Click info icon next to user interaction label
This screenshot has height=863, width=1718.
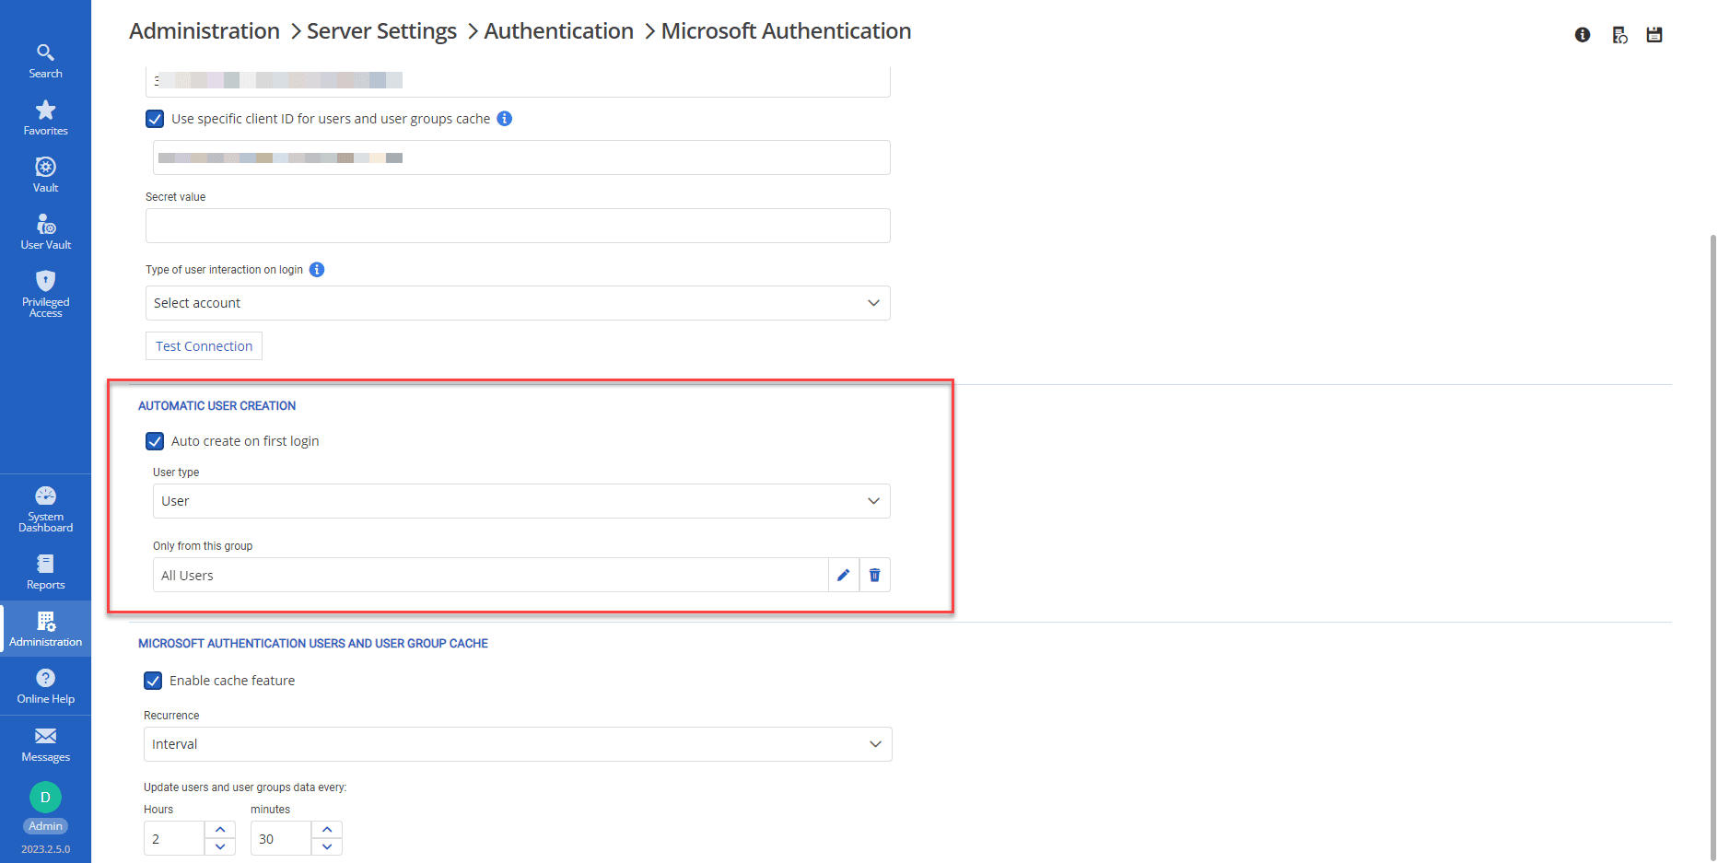point(317,270)
